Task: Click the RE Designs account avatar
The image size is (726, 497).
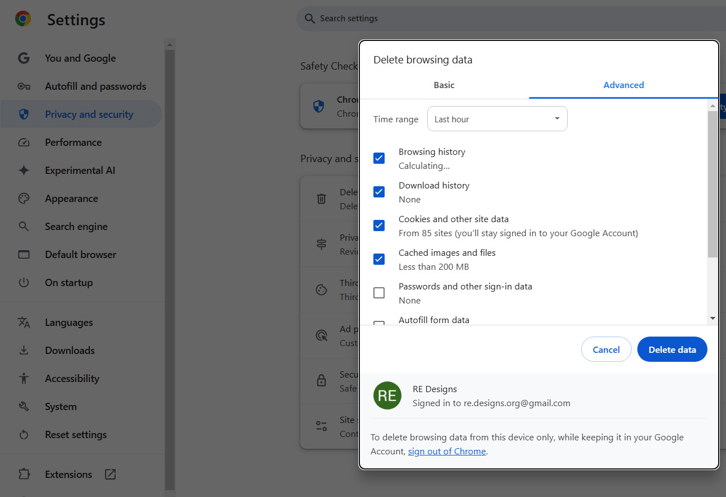Action: point(387,395)
